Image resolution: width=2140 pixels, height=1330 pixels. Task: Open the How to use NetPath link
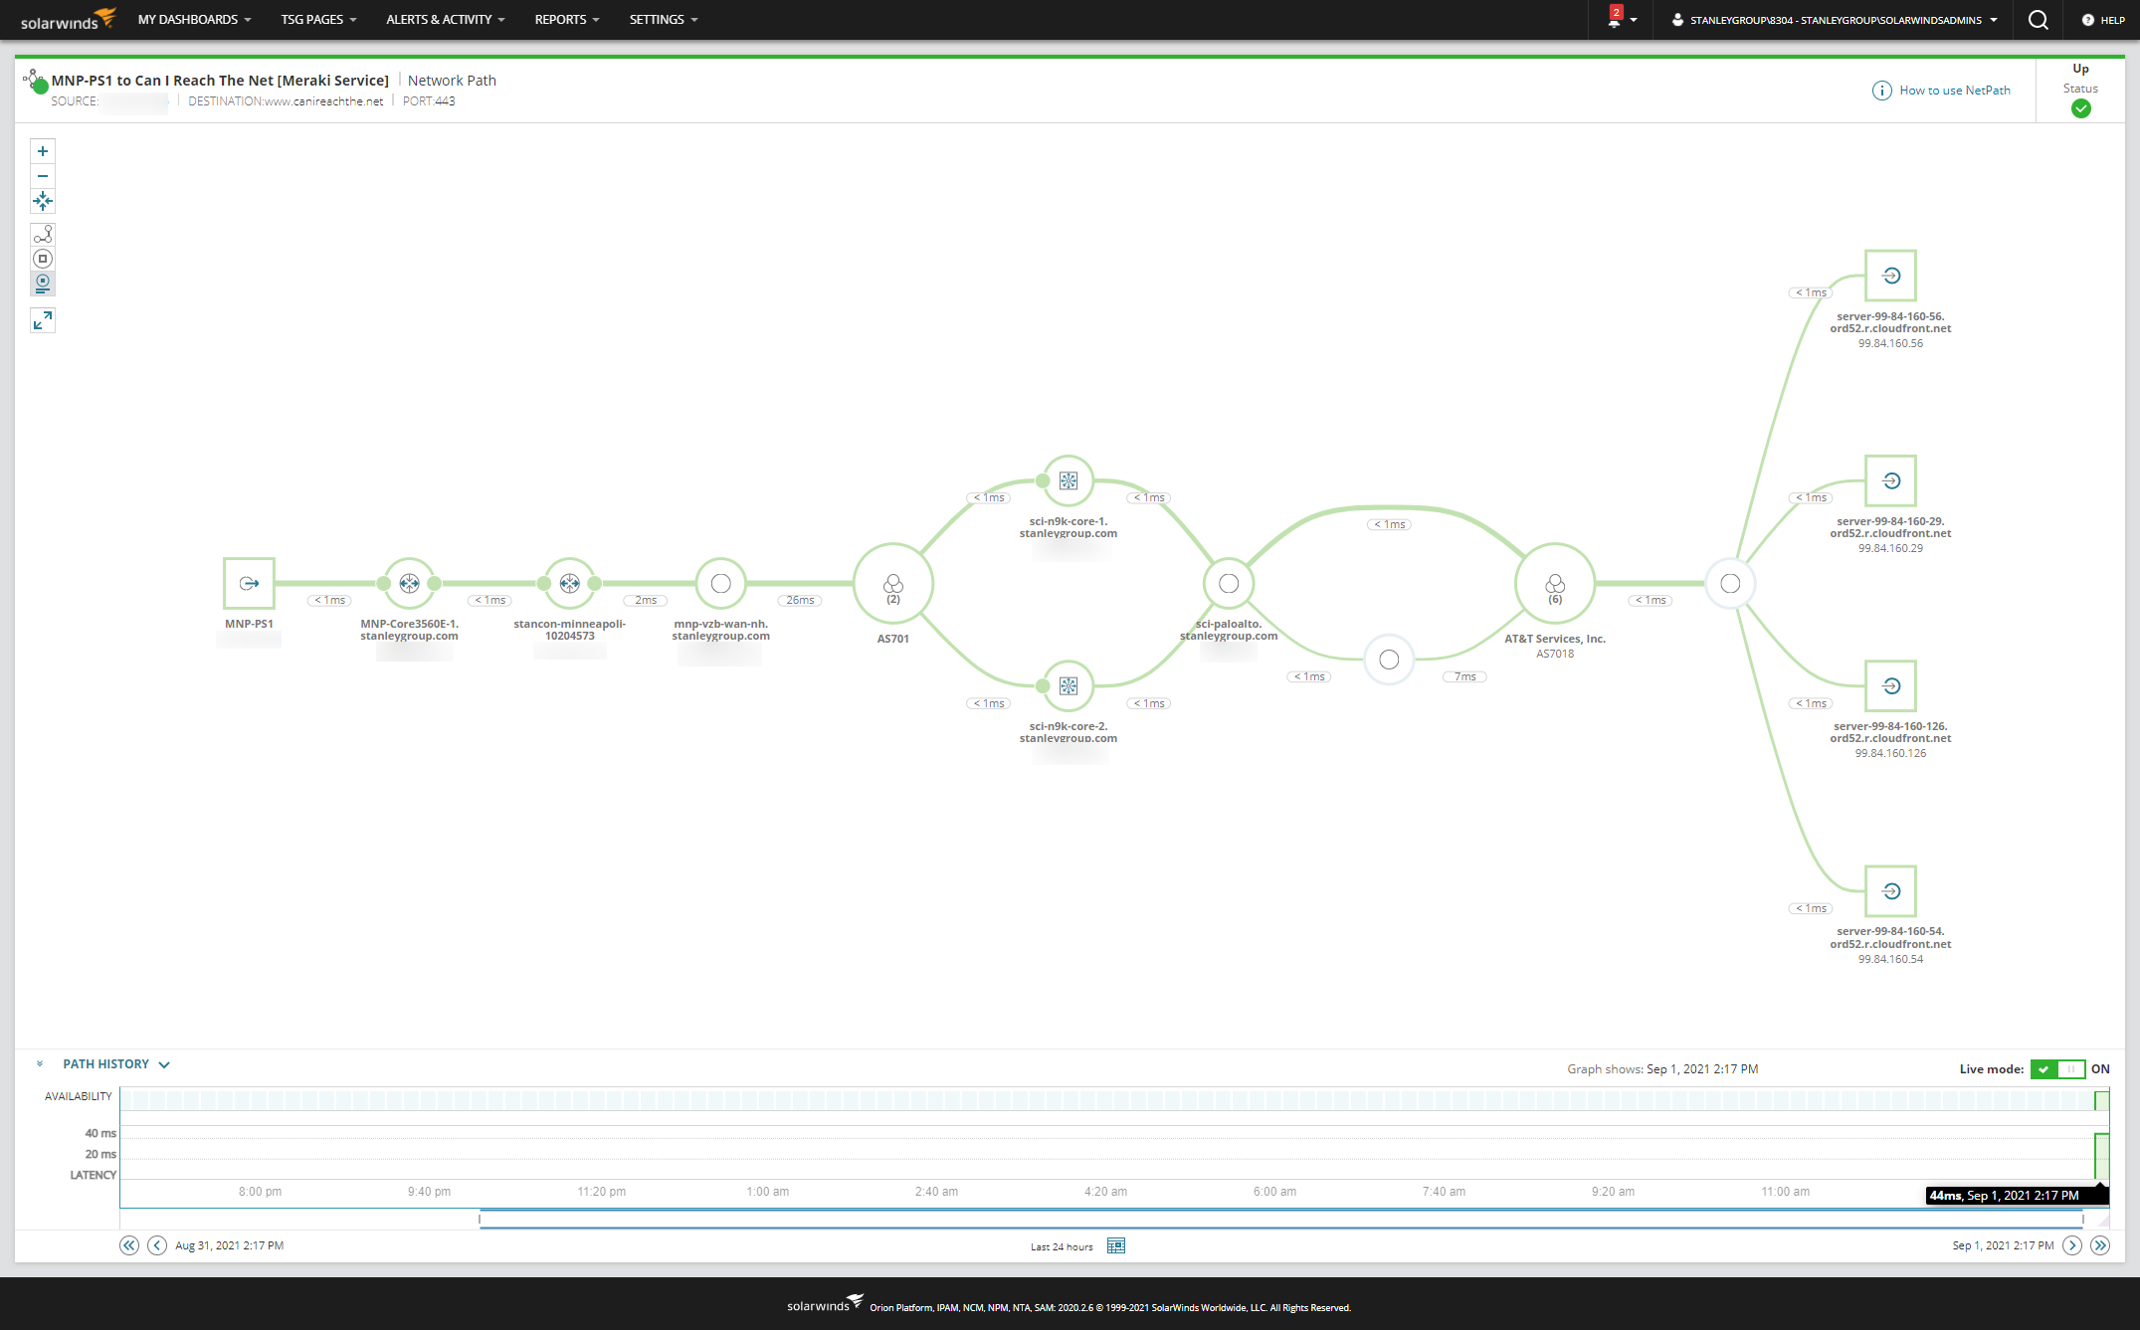1954,91
